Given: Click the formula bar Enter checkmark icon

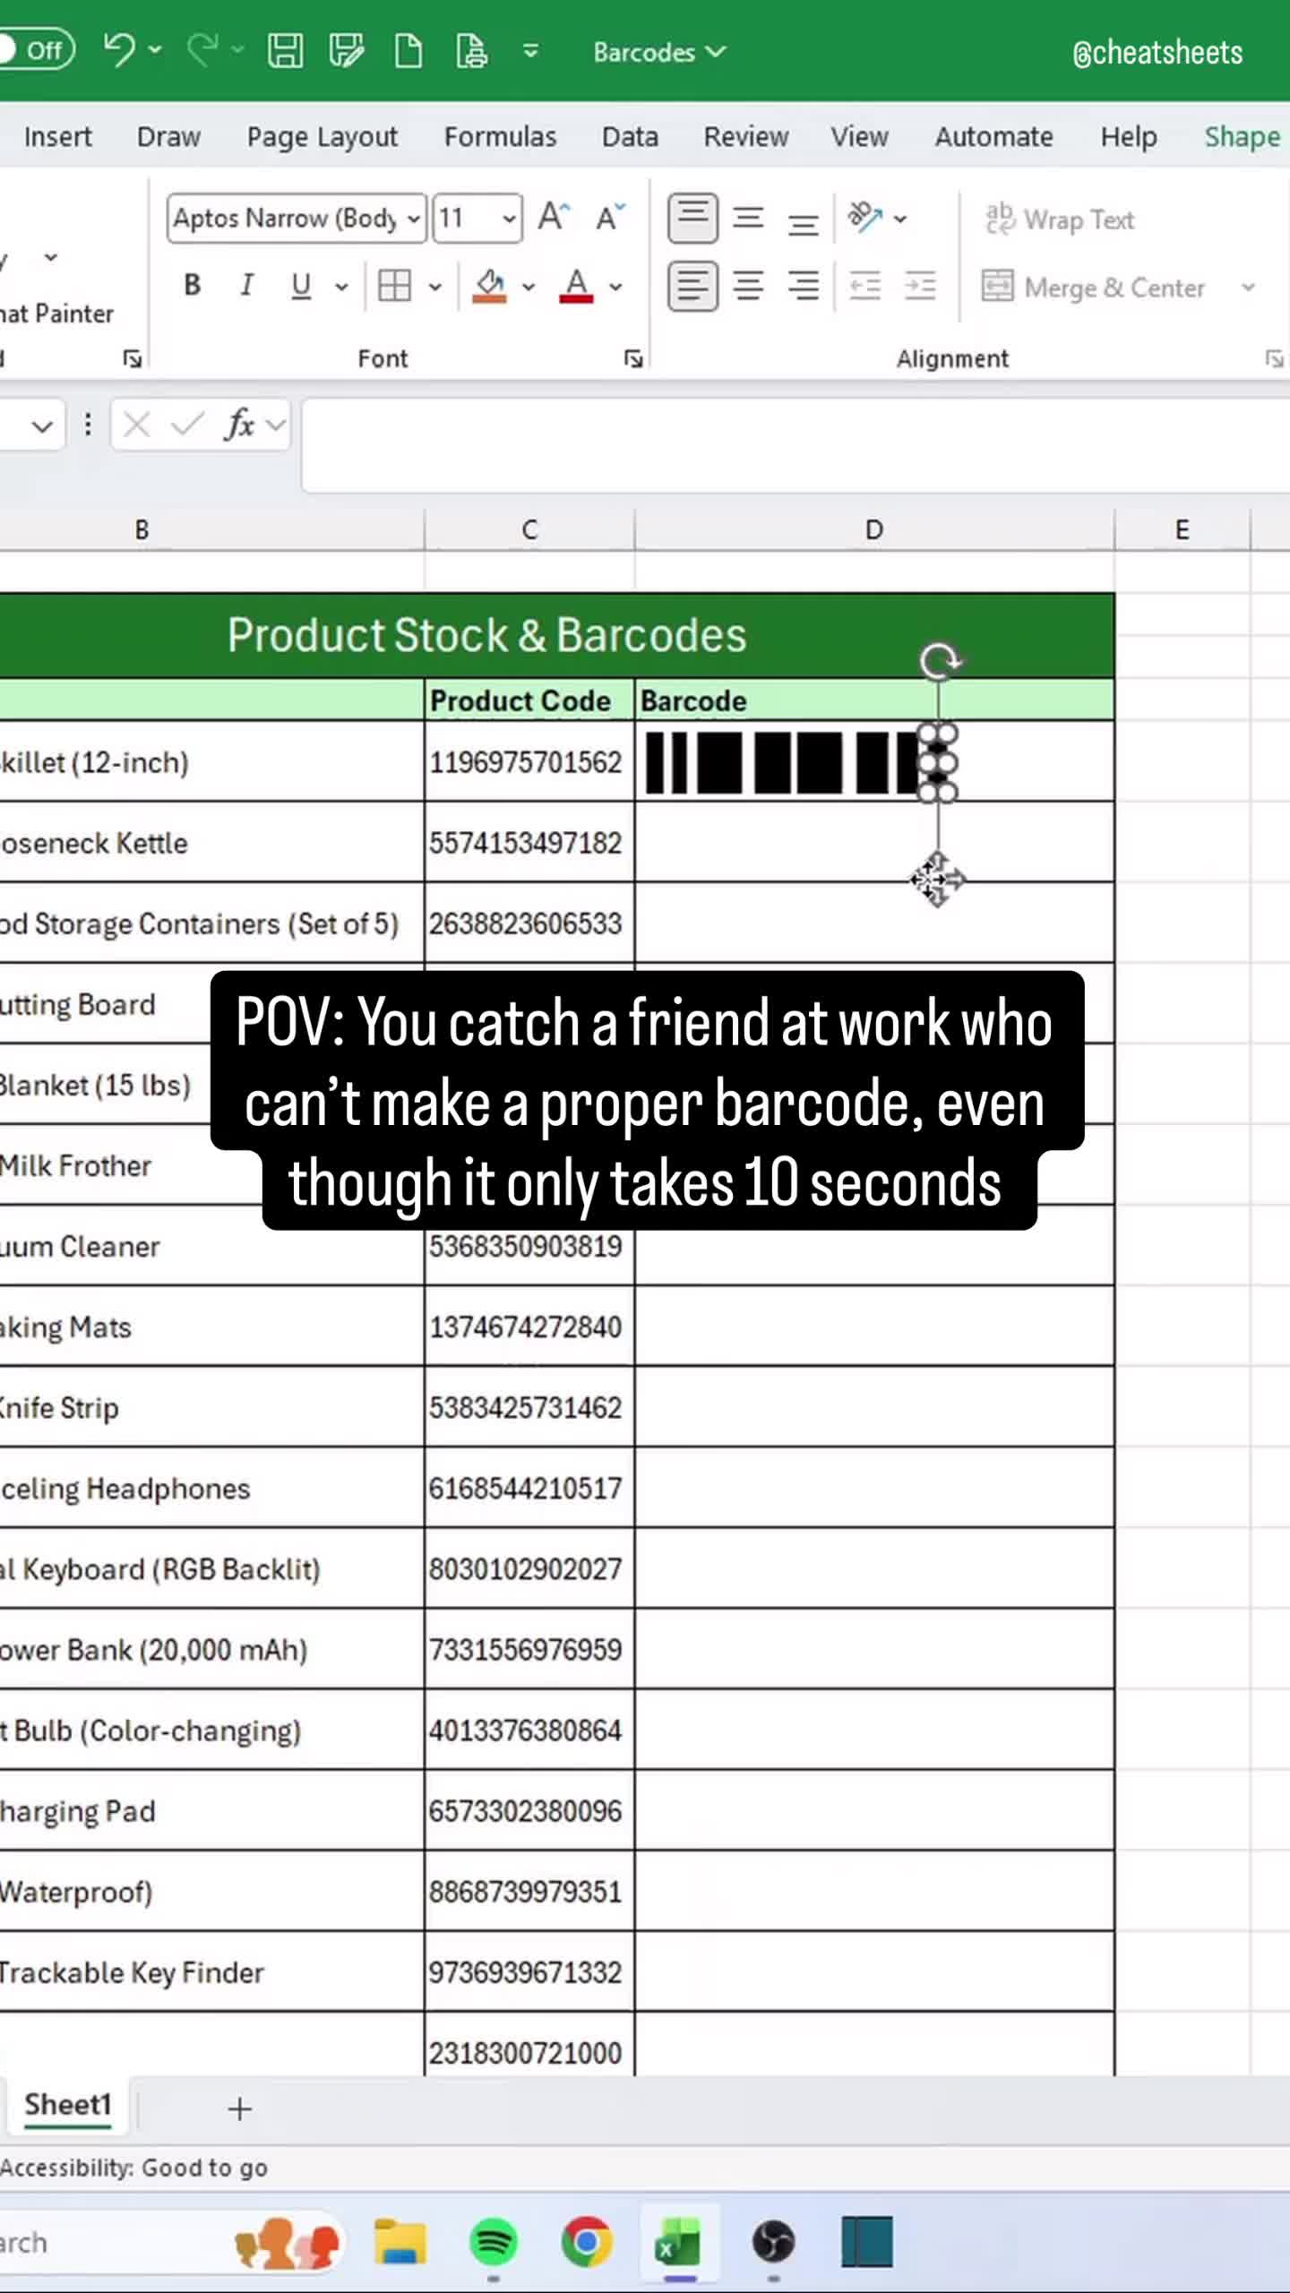Looking at the screenshot, I should point(187,424).
